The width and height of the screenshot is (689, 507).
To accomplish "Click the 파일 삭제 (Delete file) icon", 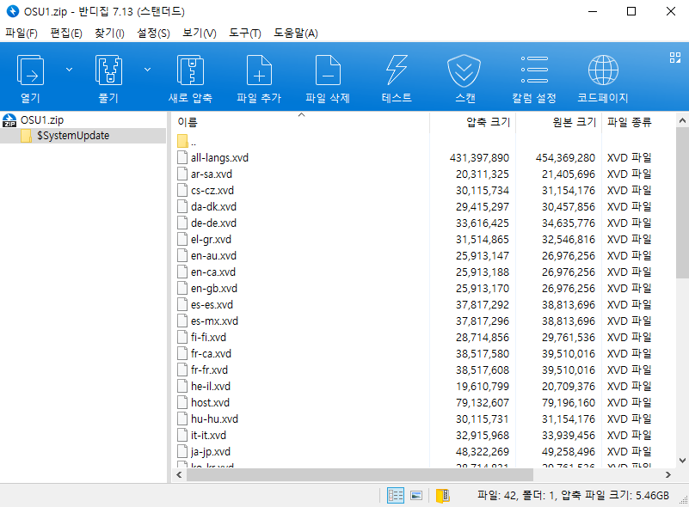I will (x=329, y=70).
